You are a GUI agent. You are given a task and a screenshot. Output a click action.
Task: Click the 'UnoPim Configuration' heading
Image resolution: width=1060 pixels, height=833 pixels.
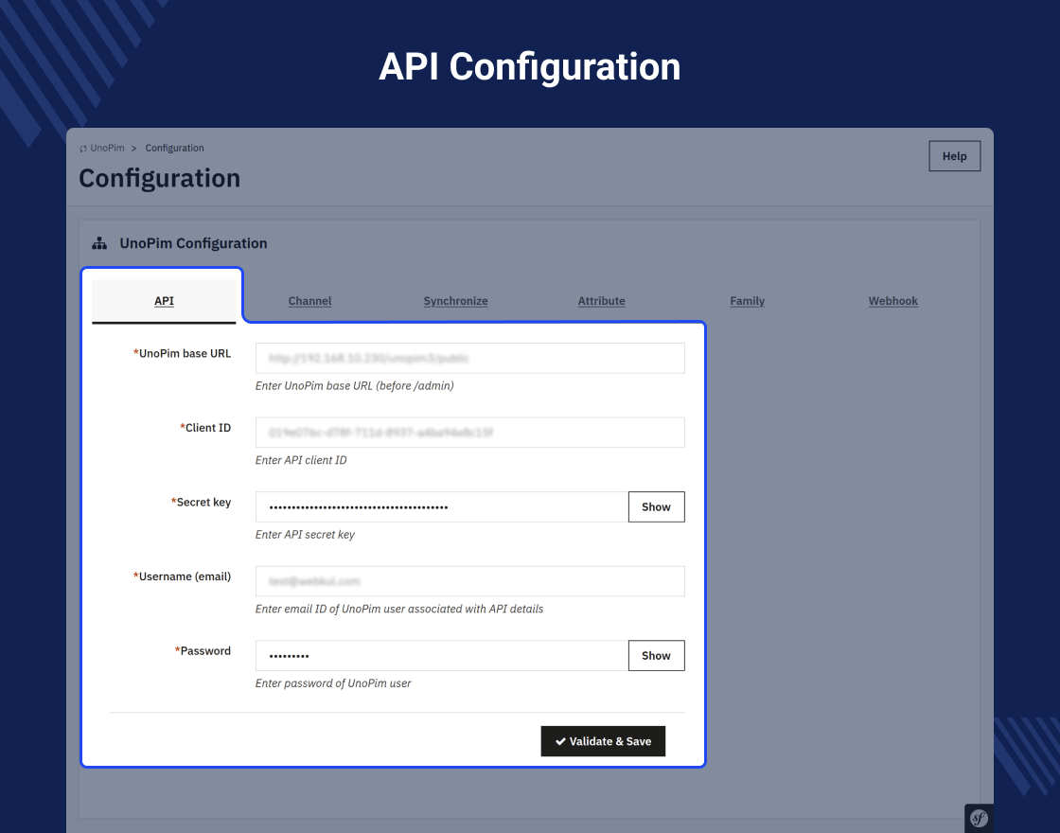point(193,243)
